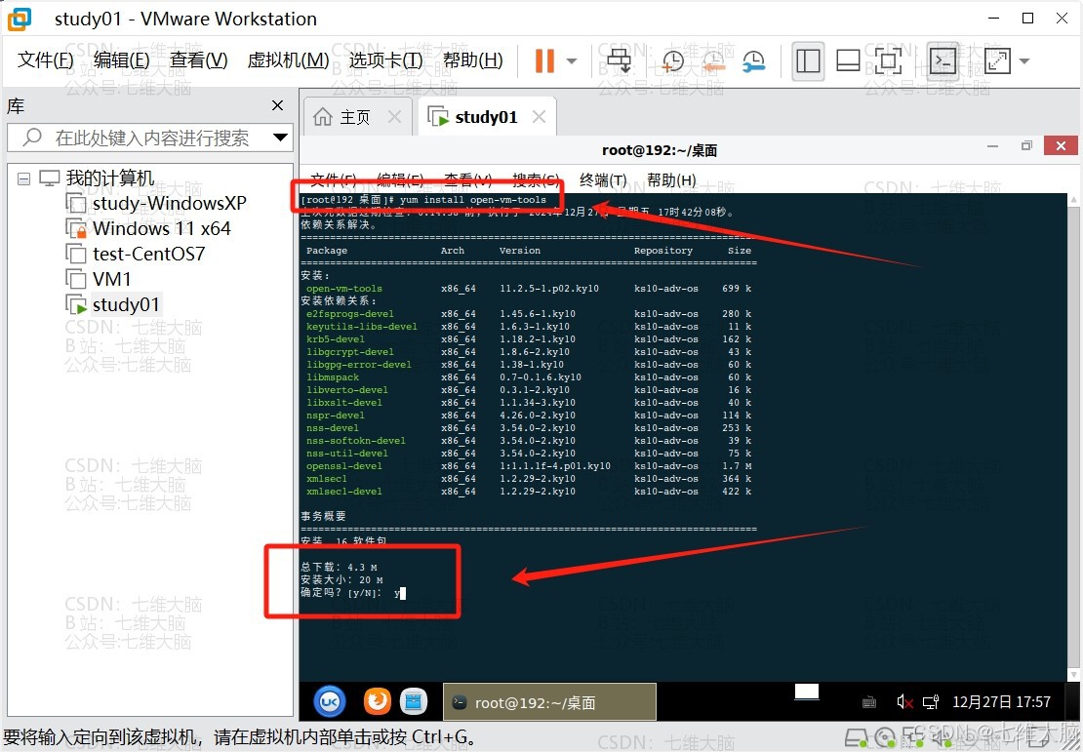Click the keyboard icon in guest tray
Screen dimensions: 1083x752
click(869, 702)
